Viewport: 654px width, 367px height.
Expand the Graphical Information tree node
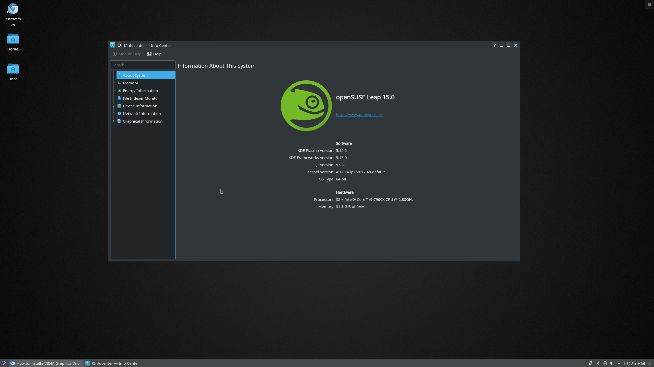pyautogui.click(x=114, y=121)
